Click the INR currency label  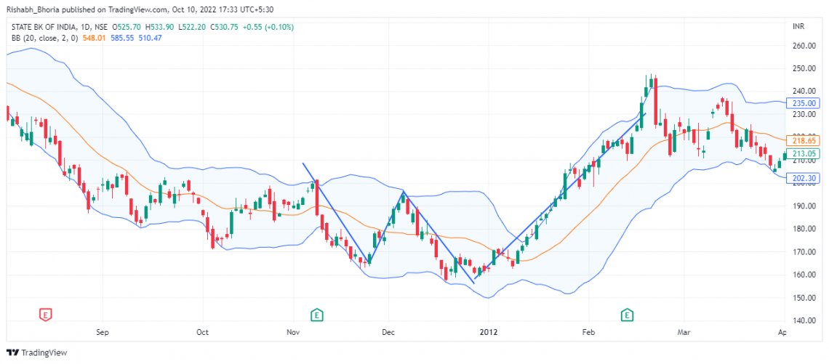[x=798, y=26]
